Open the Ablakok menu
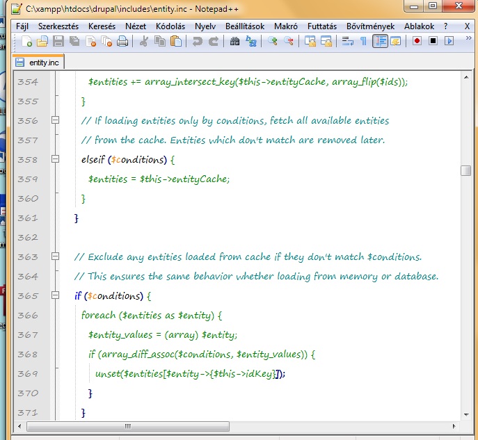 419,26
